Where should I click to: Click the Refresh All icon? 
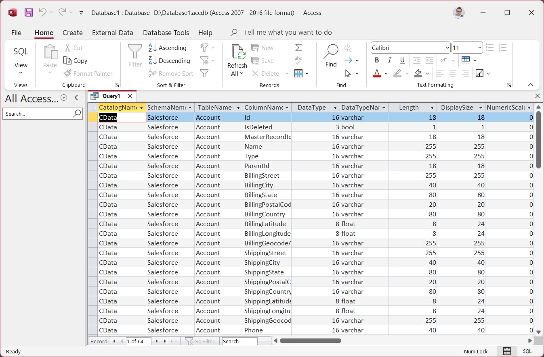click(x=237, y=52)
